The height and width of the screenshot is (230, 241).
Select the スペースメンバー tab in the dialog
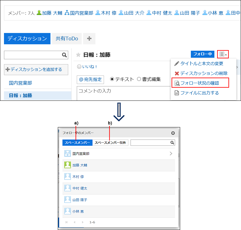click(x=77, y=143)
